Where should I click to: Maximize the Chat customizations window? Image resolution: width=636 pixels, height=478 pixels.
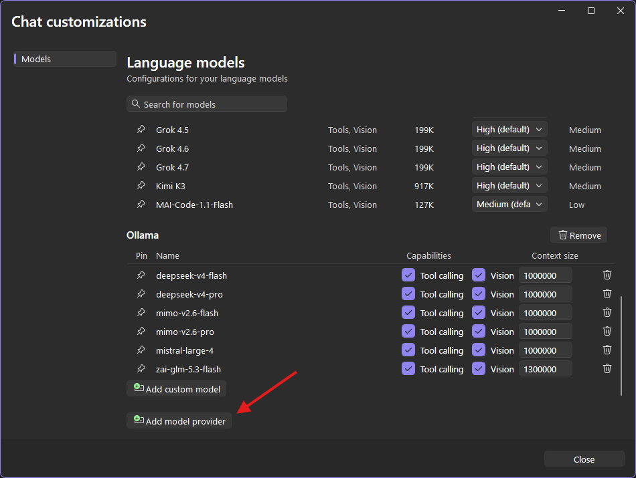(x=591, y=11)
